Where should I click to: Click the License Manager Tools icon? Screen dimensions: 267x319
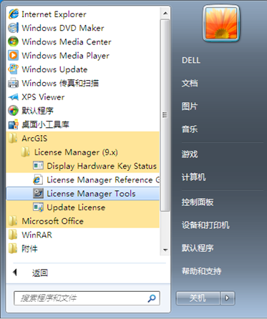tap(38, 193)
